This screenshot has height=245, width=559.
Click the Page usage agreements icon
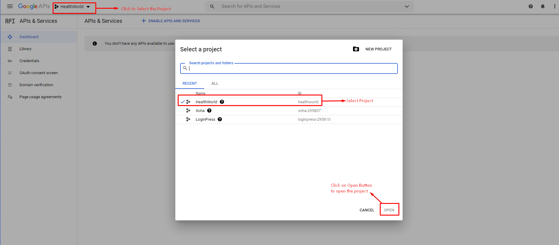10,97
